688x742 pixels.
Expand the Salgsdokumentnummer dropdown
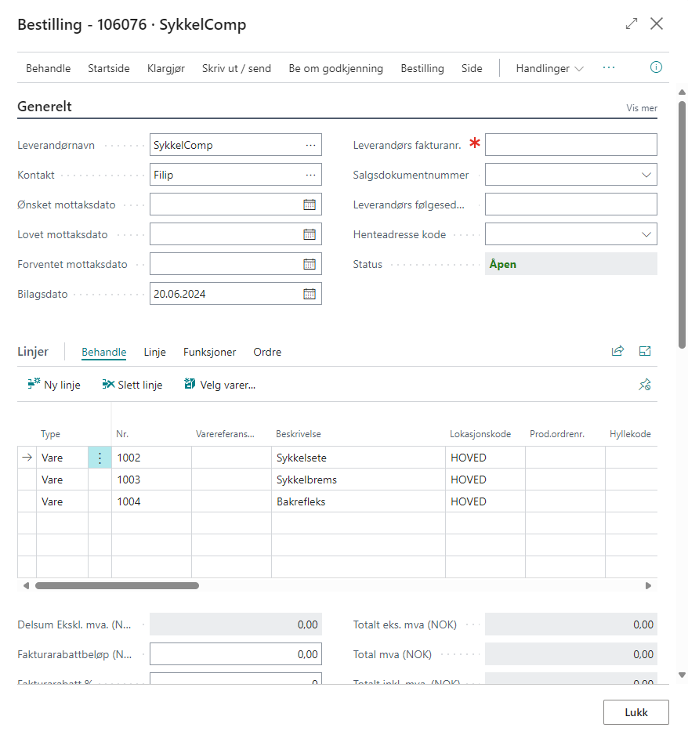click(x=646, y=175)
